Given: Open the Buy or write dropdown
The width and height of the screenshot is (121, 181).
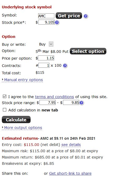Looking at the screenshot, I should pos(51,44).
